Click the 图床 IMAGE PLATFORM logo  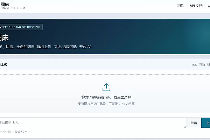[x=13, y=6]
